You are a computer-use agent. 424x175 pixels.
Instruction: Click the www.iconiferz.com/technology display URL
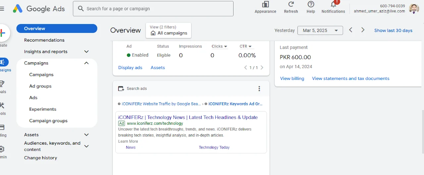click(155, 123)
